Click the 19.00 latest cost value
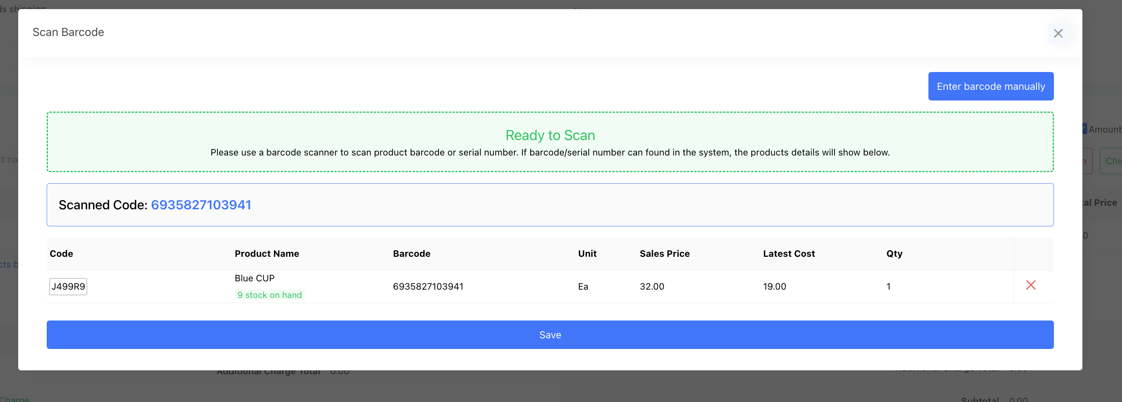 (x=774, y=287)
